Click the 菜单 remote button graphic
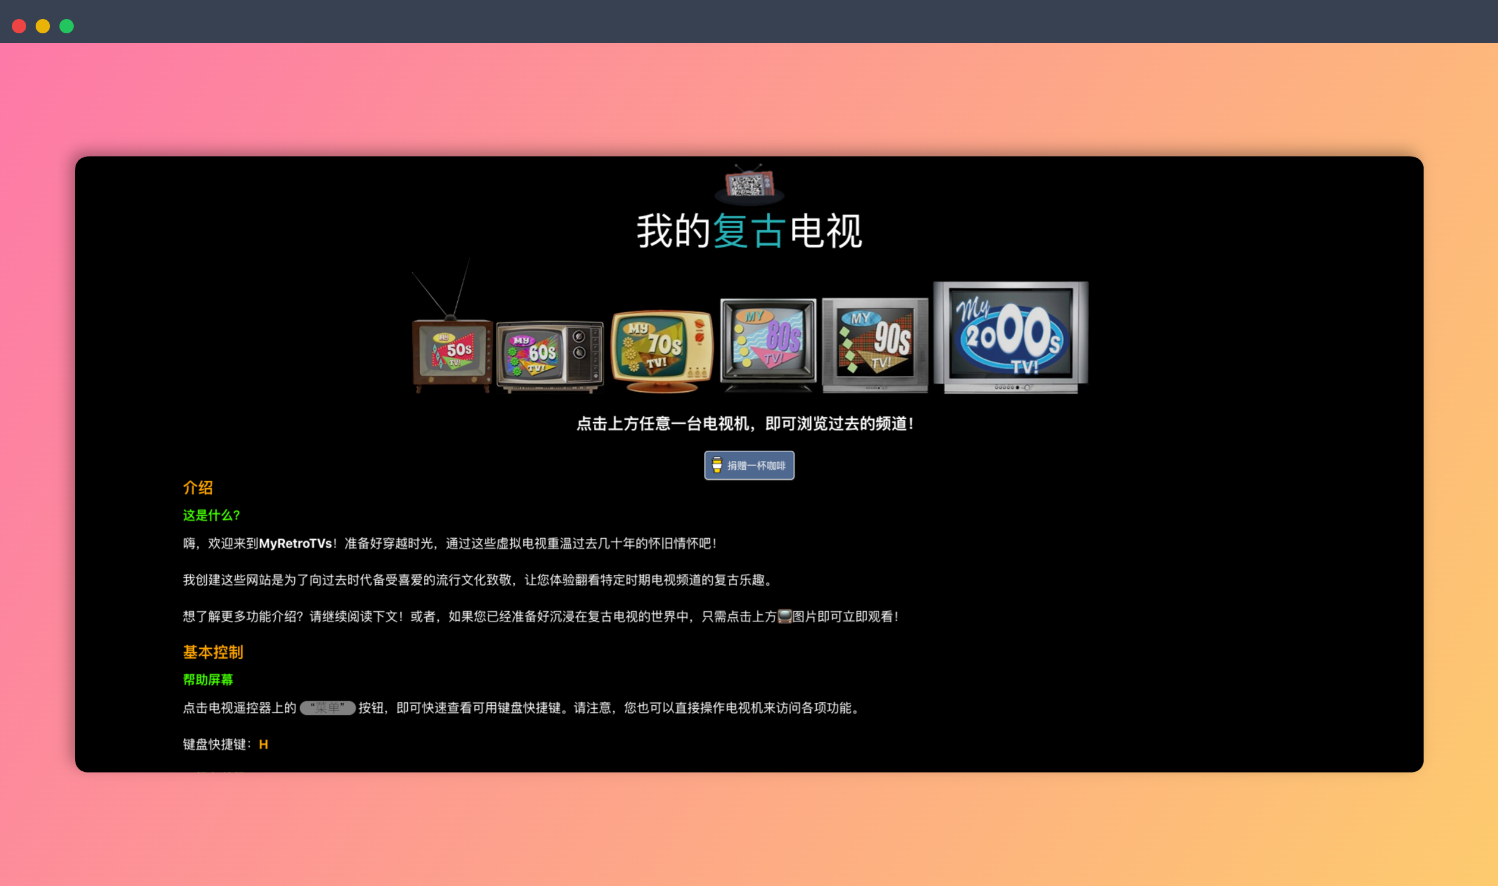Image resolution: width=1498 pixels, height=886 pixels. pos(328,709)
